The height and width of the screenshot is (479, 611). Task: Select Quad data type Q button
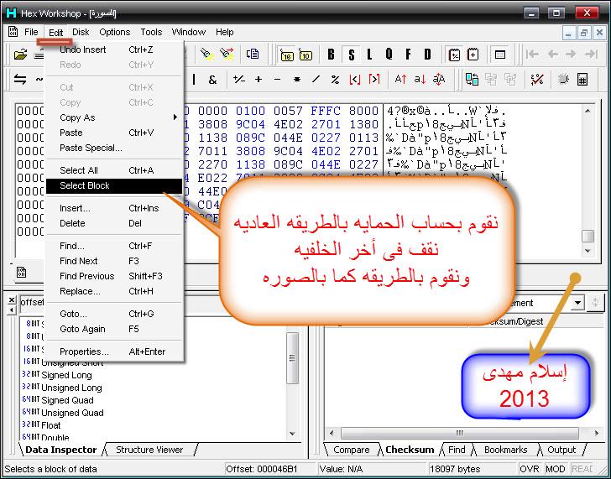coord(389,55)
